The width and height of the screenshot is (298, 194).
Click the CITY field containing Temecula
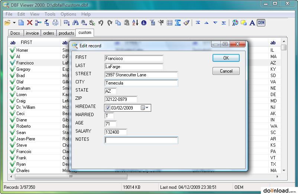tap(141, 83)
